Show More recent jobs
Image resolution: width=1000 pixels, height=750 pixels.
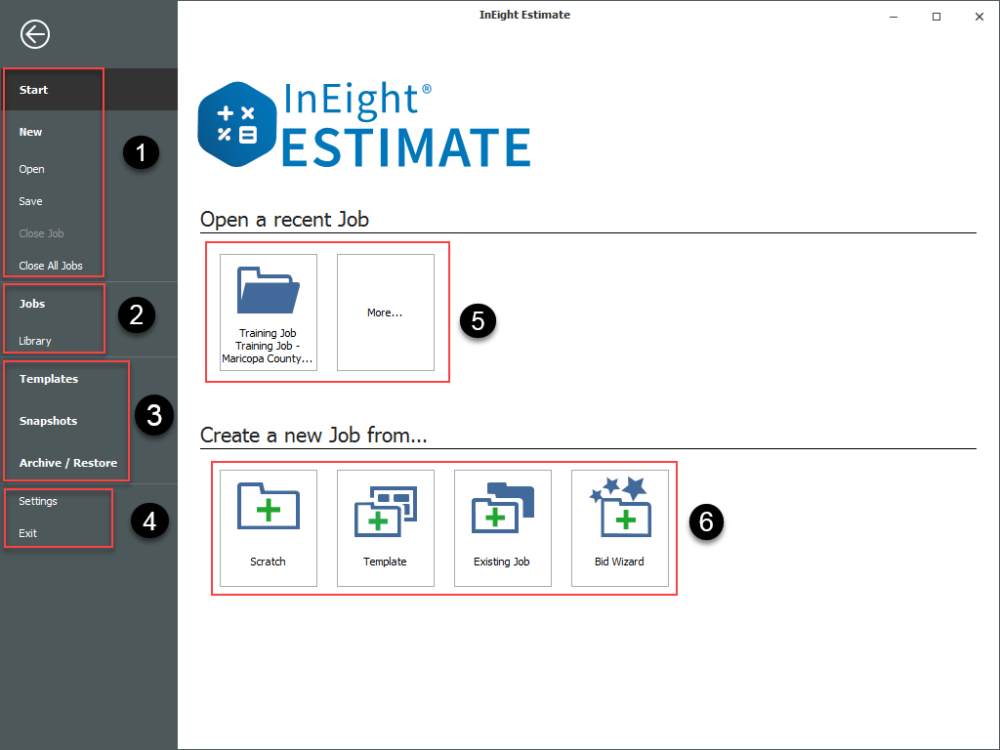tap(386, 312)
